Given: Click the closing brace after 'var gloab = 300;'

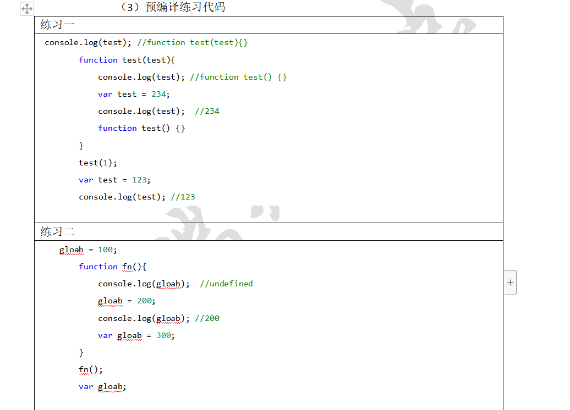Looking at the screenshot, I should pos(81,353).
